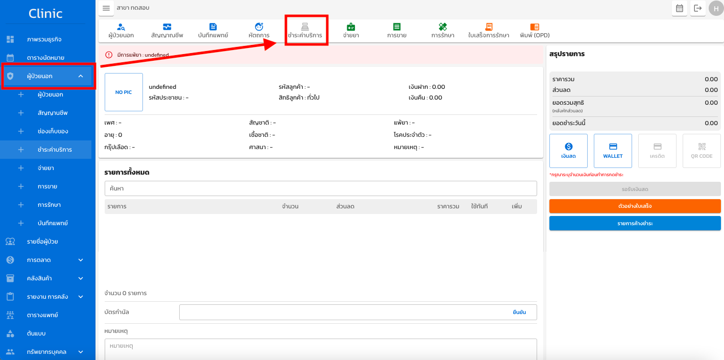Click the รายงาน การคลัง clipboard icon
Image resolution: width=724 pixels, height=360 pixels.
10,297
